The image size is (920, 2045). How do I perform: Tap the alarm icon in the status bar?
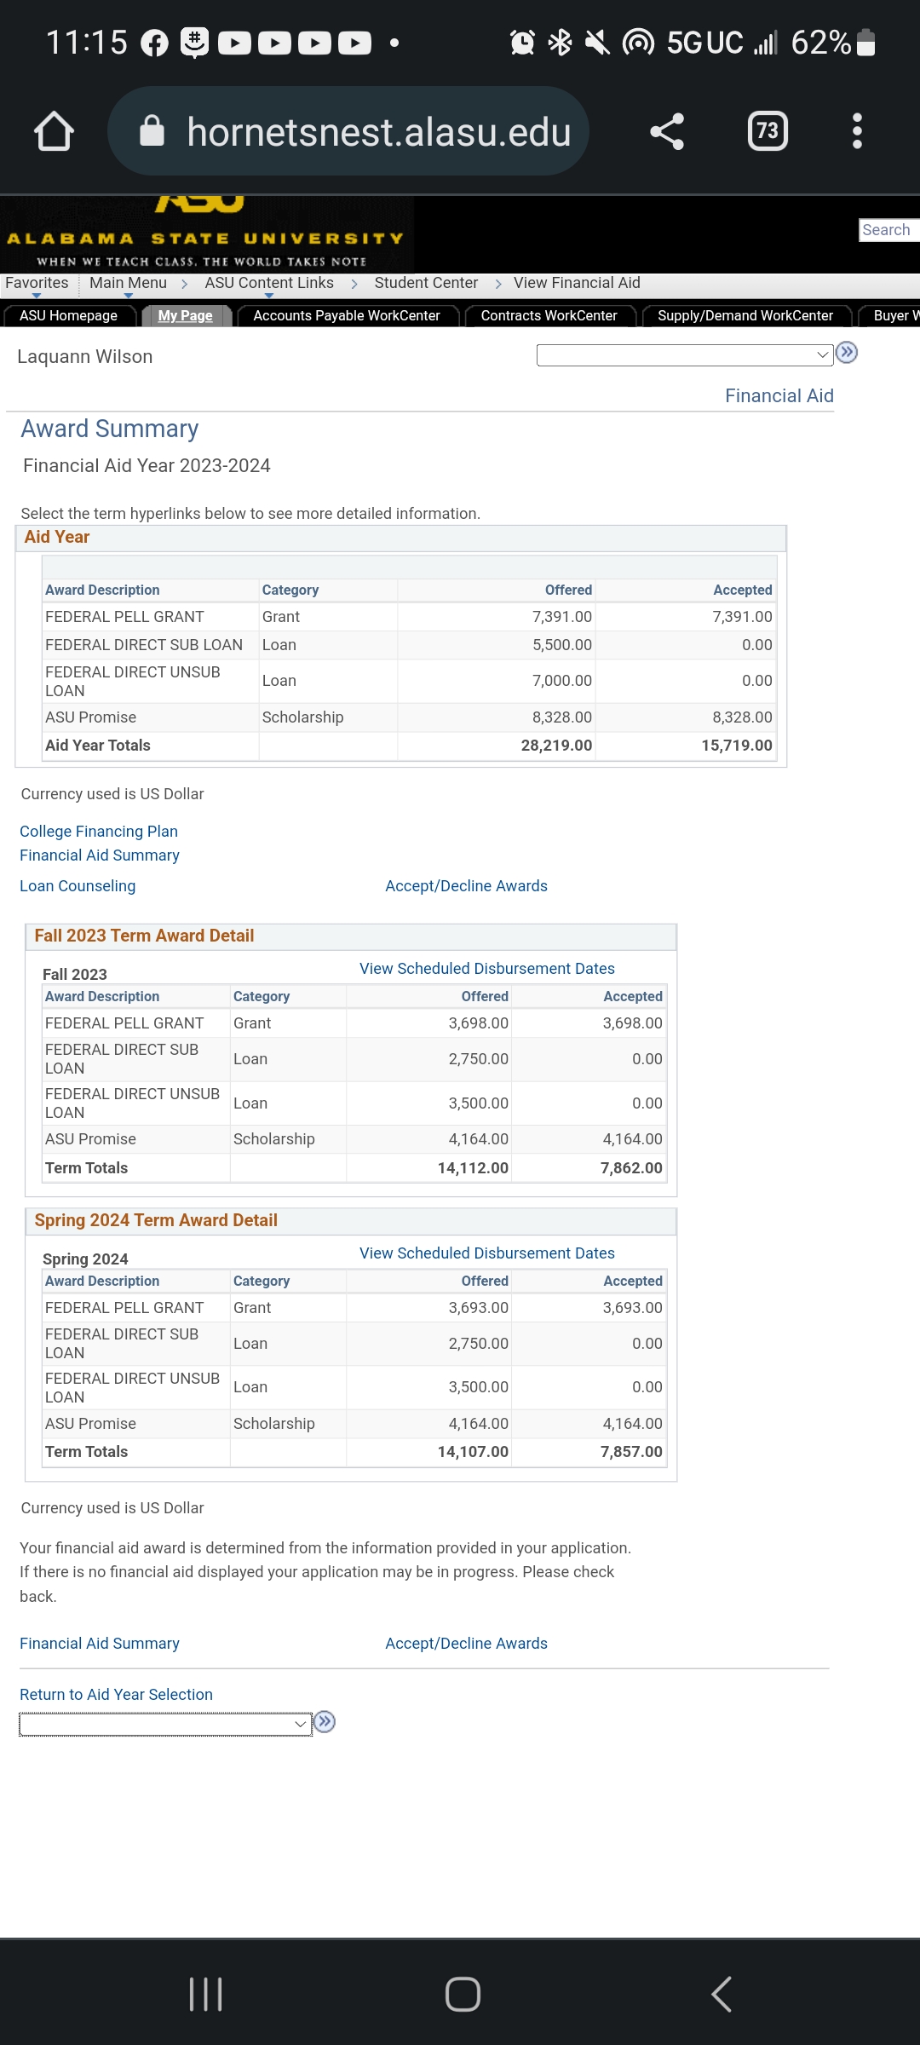(522, 43)
